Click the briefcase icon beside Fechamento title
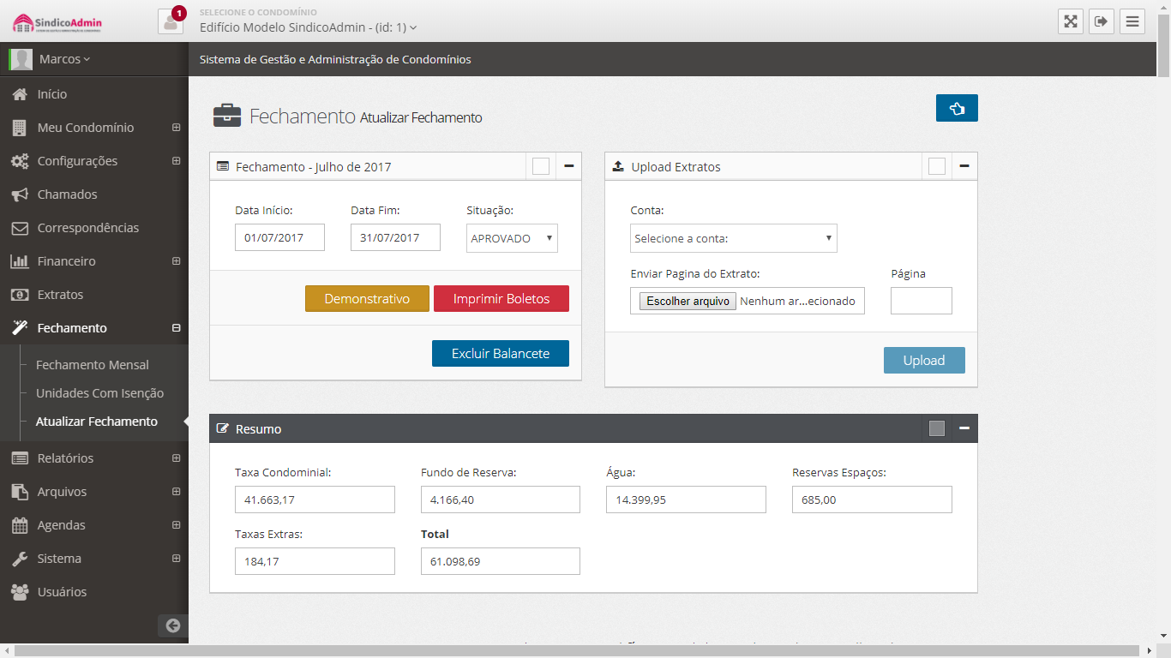This screenshot has width=1171, height=658. [227, 116]
